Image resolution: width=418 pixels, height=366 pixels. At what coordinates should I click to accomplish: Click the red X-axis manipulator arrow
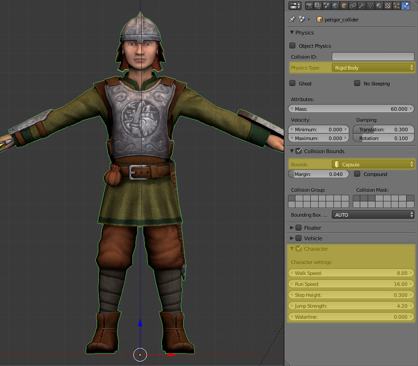pos(172,355)
